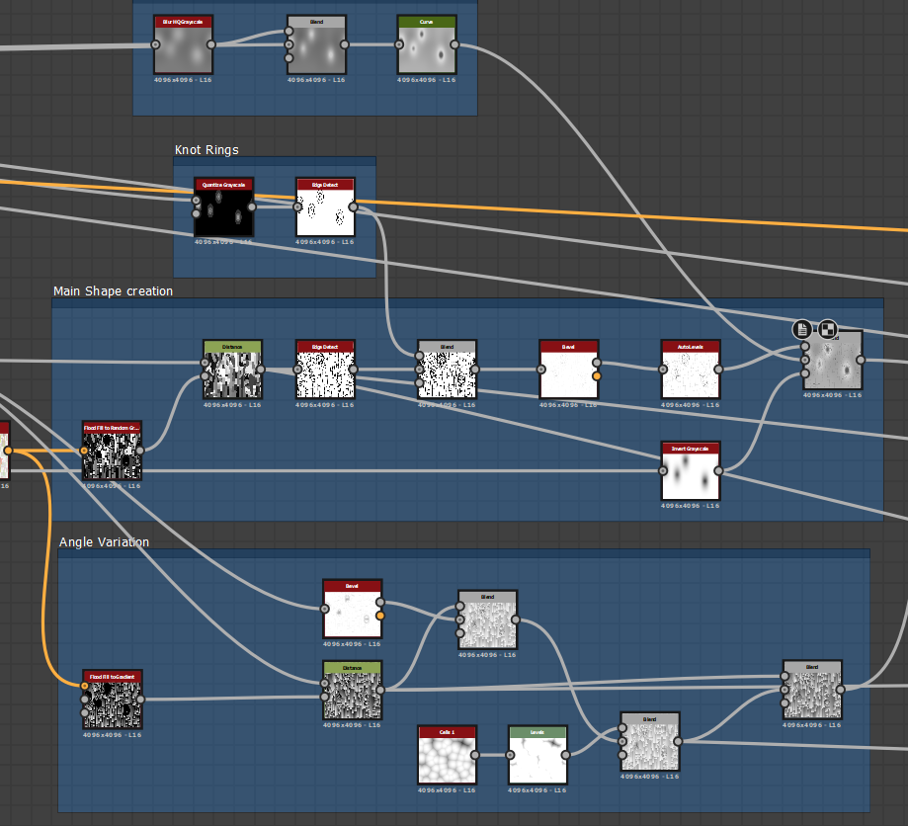The height and width of the screenshot is (826, 908).
Task: Click the 4096x4096 - L16 label under Flood Fill to Gradient
Action: 112,735
